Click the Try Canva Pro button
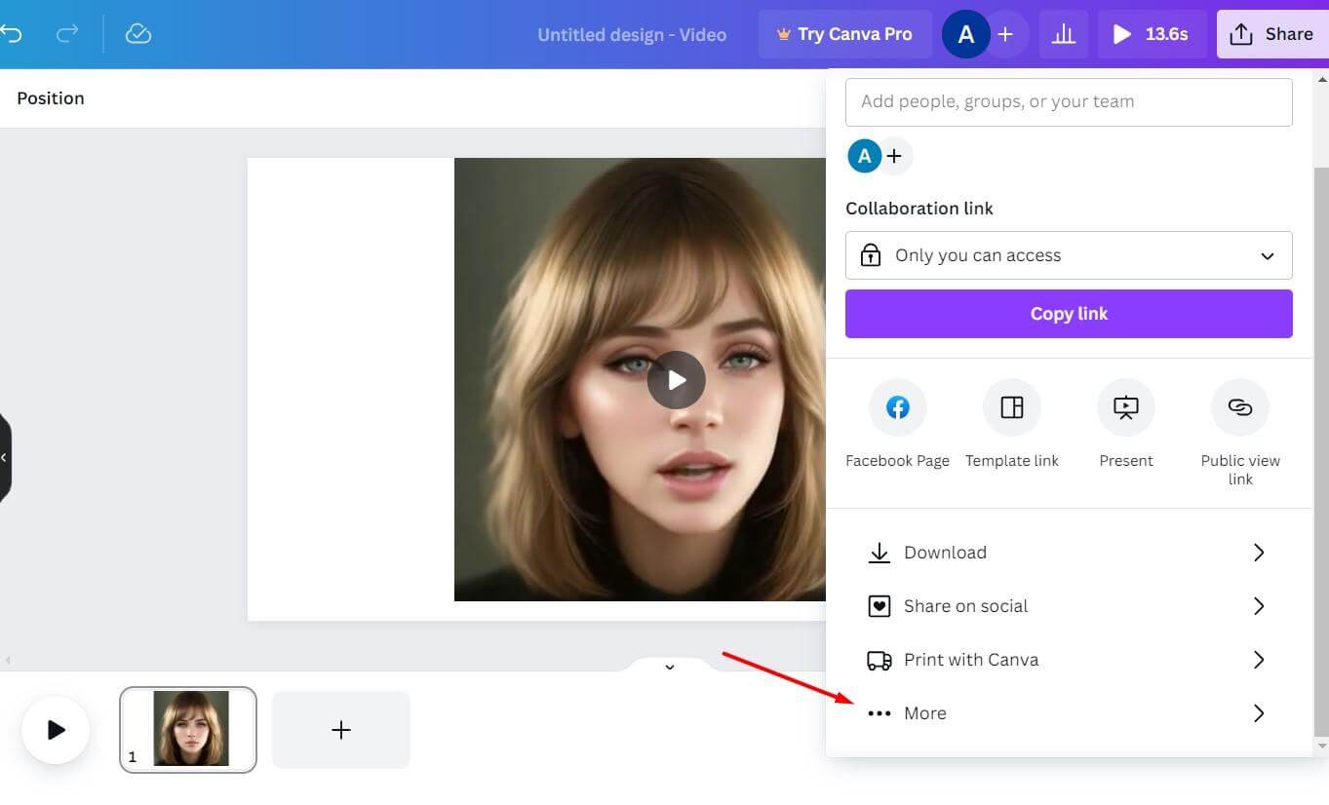The image size is (1329, 805). [x=844, y=35]
